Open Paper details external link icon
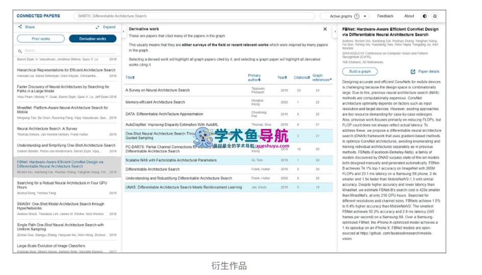Screen dimensions: 482x275 (413, 72)
